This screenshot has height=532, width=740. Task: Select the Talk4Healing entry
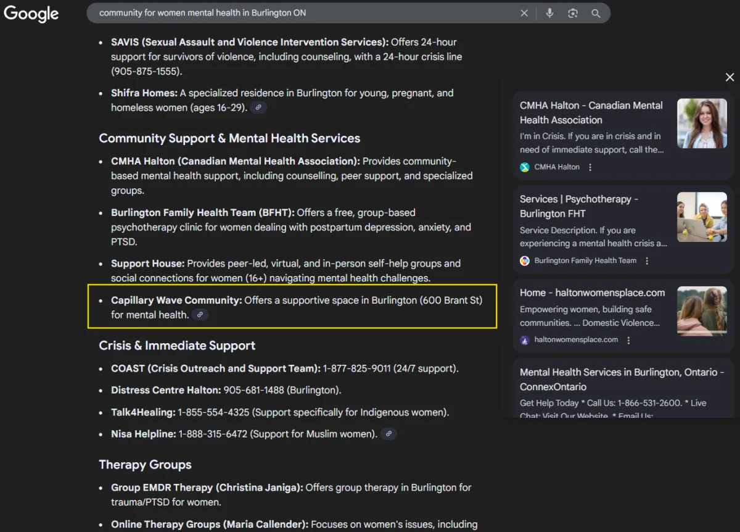tap(280, 412)
